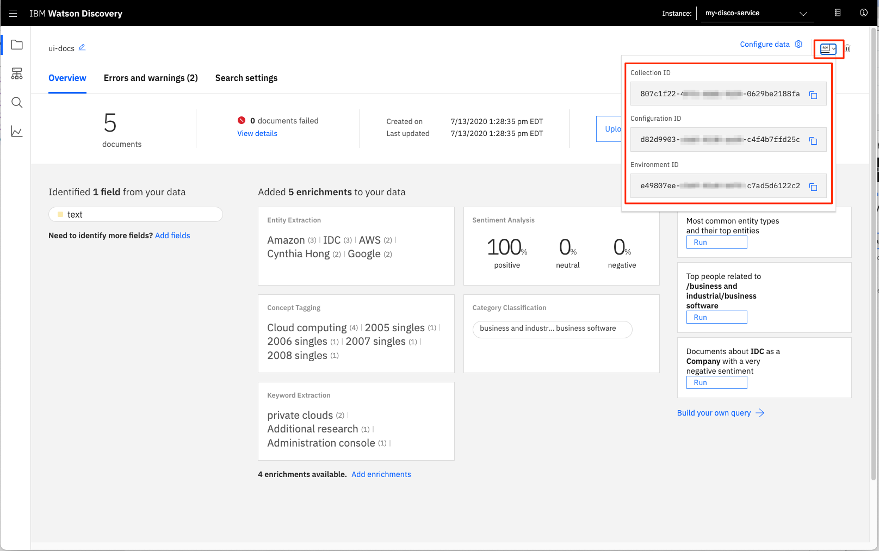Click the Administration console keyword

321,443
